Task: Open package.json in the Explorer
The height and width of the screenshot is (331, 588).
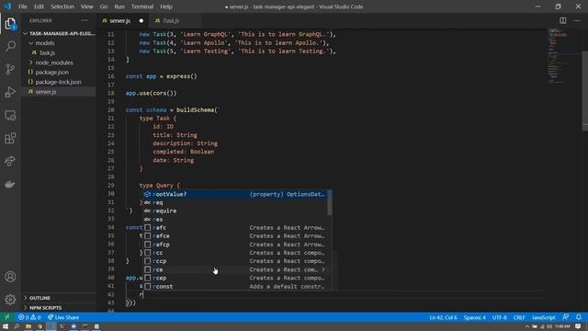Action: click(x=51, y=72)
